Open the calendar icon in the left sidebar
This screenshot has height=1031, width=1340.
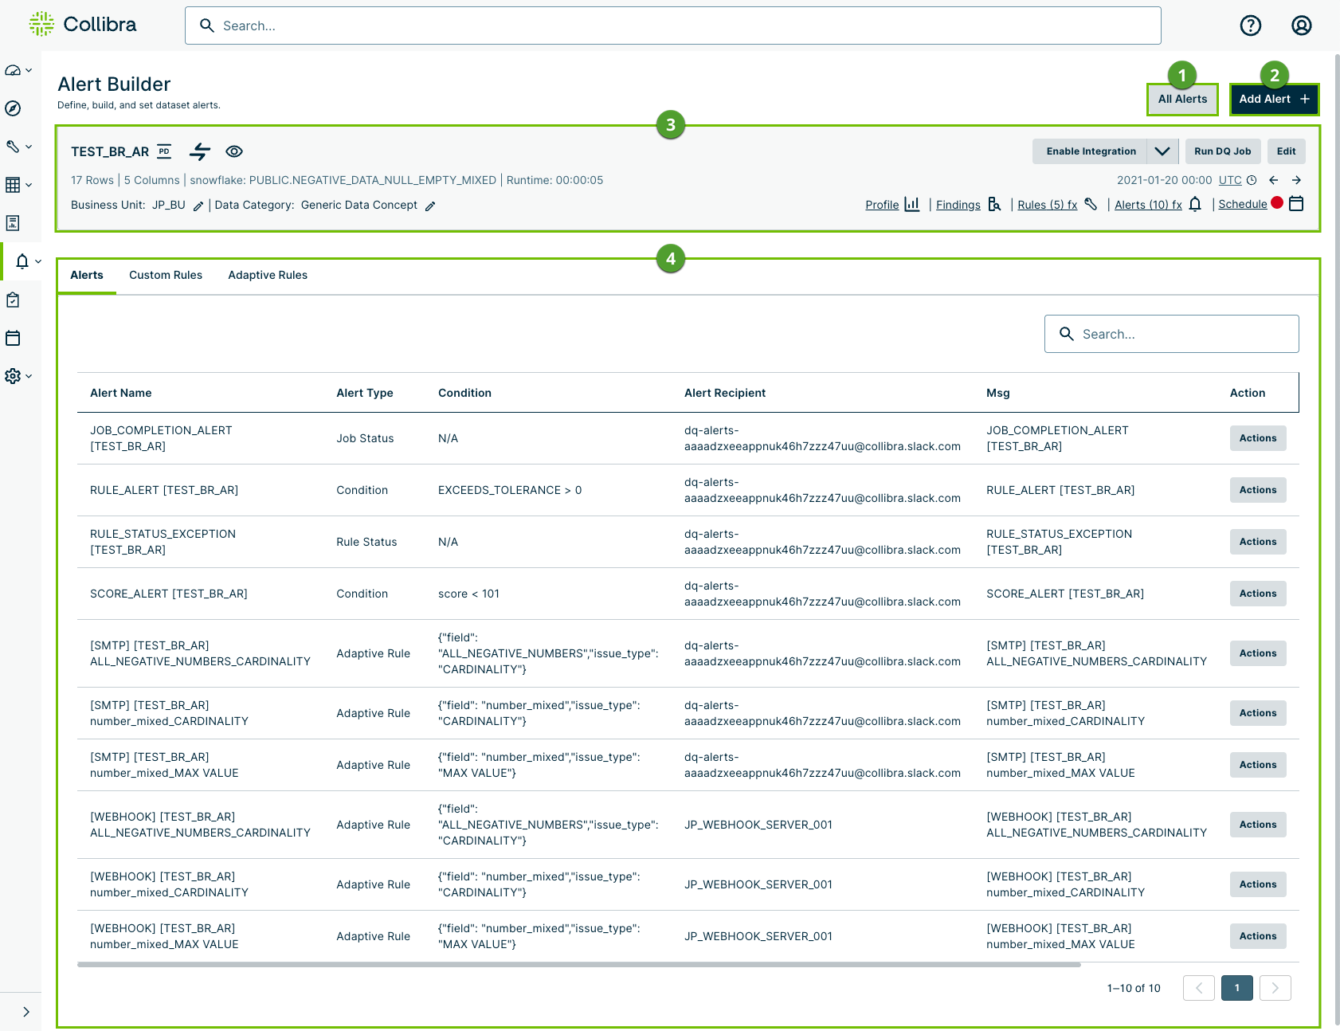(x=12, y=338)
